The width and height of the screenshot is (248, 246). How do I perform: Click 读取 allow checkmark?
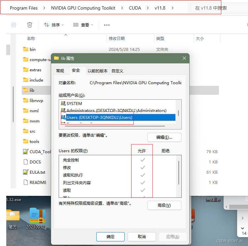point(143,190)
